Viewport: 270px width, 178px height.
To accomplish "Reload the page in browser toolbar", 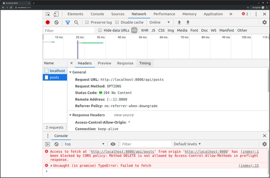I will click(11, 7).
